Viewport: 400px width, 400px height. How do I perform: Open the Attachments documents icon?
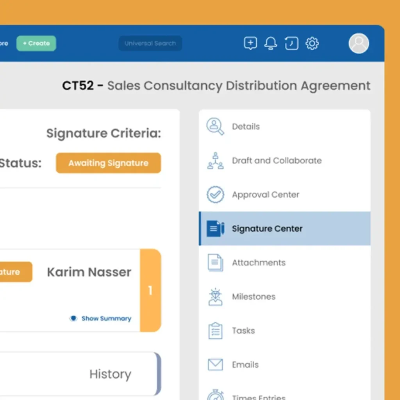(x=214, y=262)
